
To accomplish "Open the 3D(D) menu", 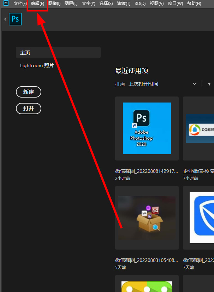I will click(x=140, y=4).
